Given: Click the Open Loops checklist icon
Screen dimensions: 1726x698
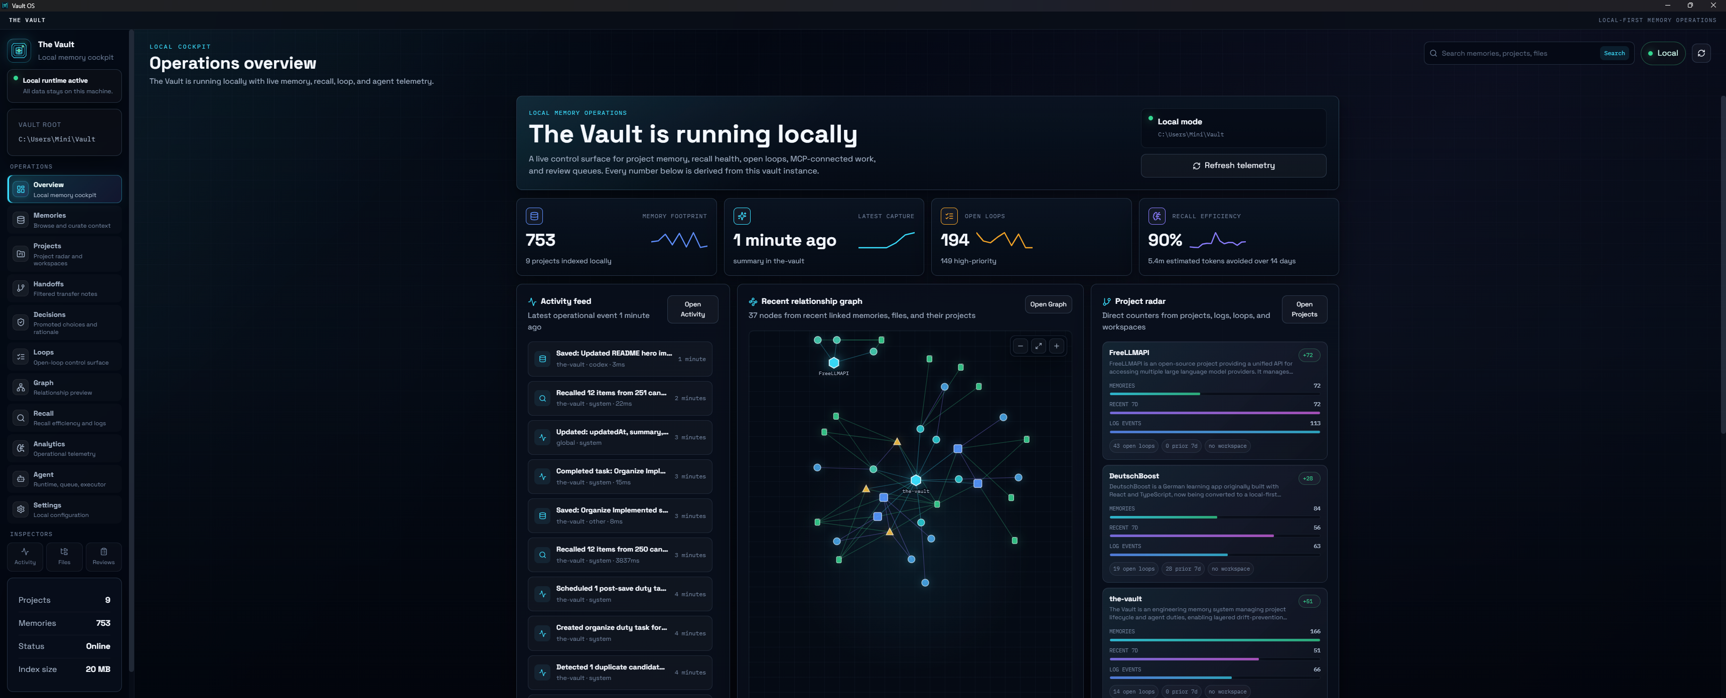Looking at the screenshot, I should pyautogui.click(x=949, y=216).
